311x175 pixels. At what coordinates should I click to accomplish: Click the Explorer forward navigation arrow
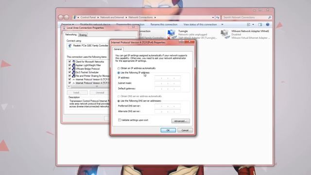coord(67,17)
